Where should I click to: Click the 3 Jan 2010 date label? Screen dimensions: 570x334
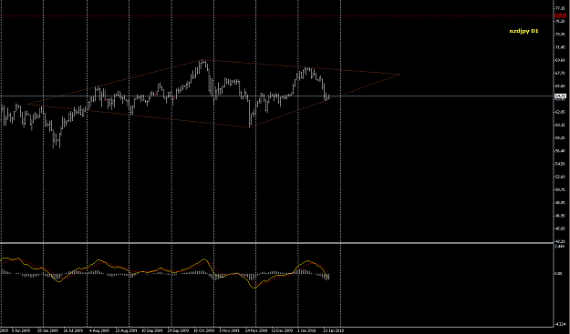(x=307, y=330)
